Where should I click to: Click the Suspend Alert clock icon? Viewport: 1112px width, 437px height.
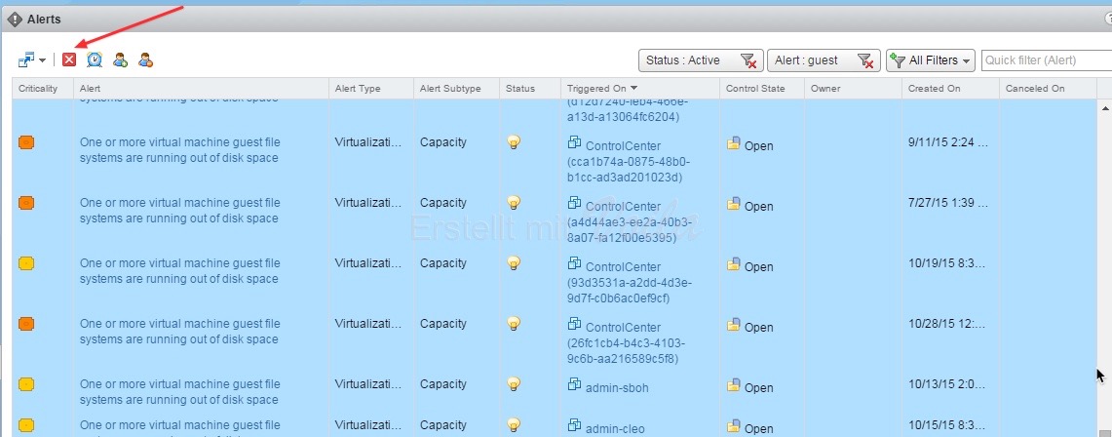click(95, 60)
